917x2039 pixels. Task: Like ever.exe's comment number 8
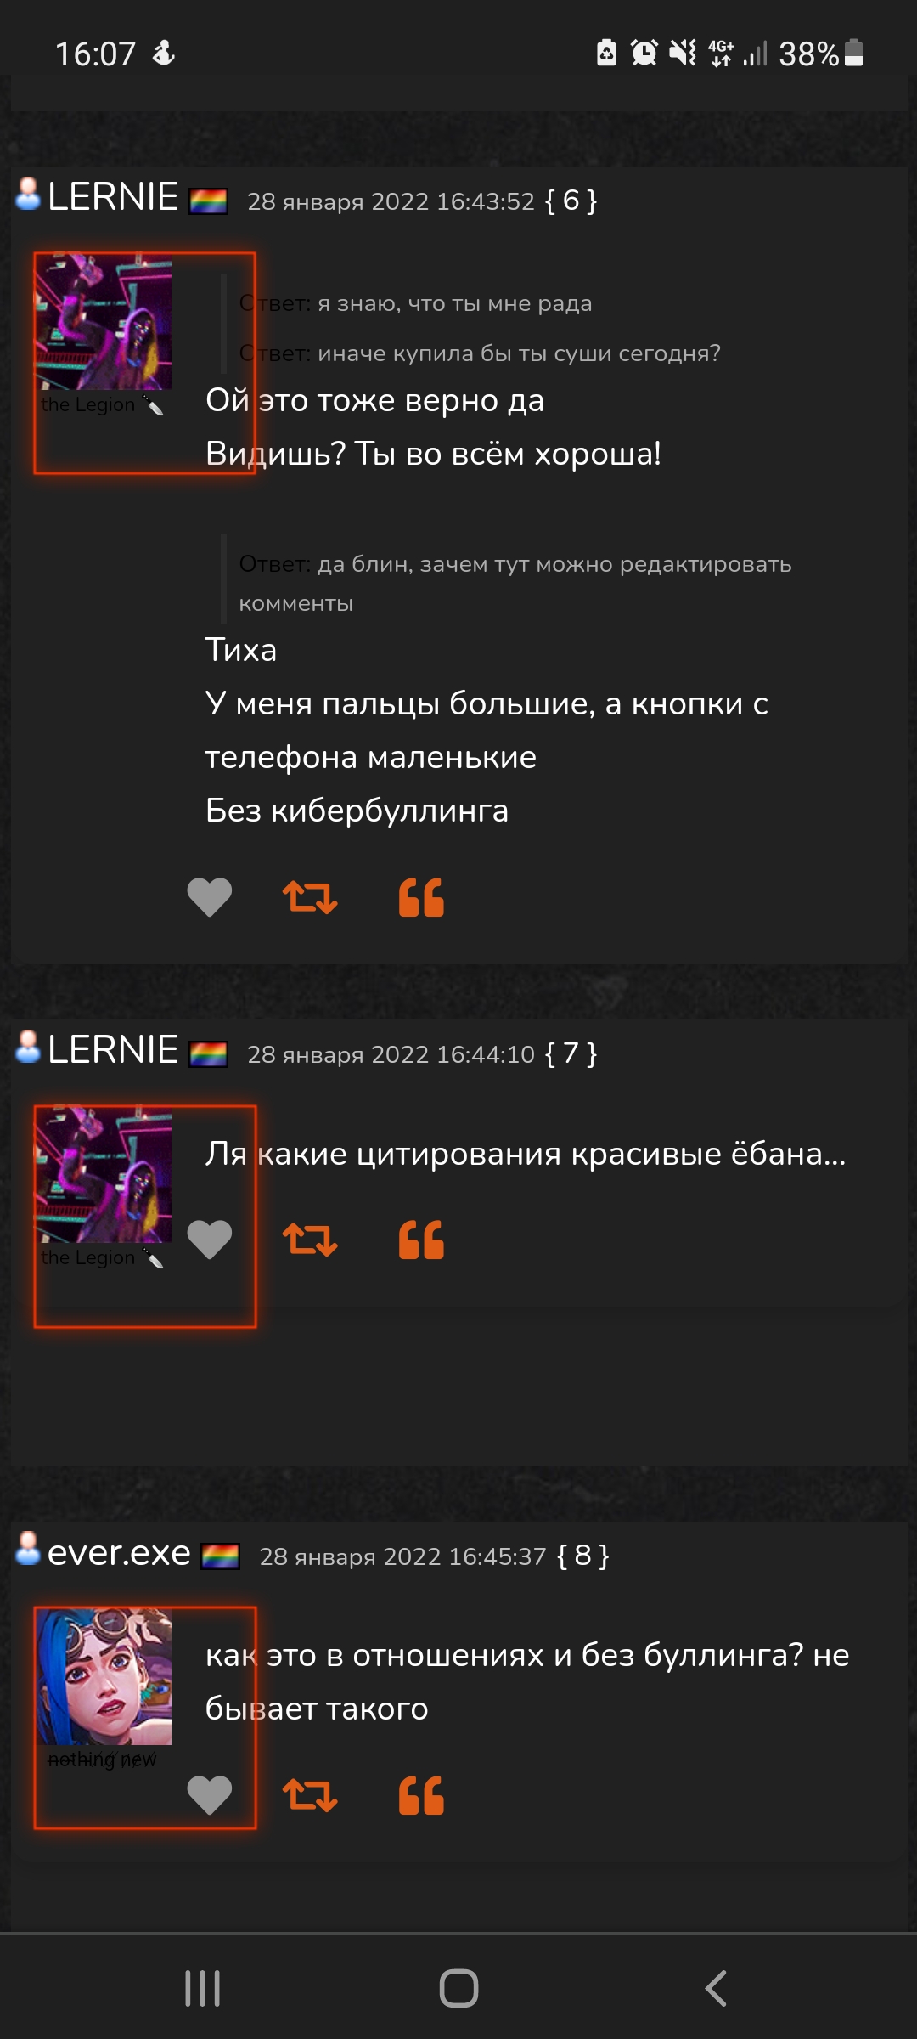[x=209, y=1795]
